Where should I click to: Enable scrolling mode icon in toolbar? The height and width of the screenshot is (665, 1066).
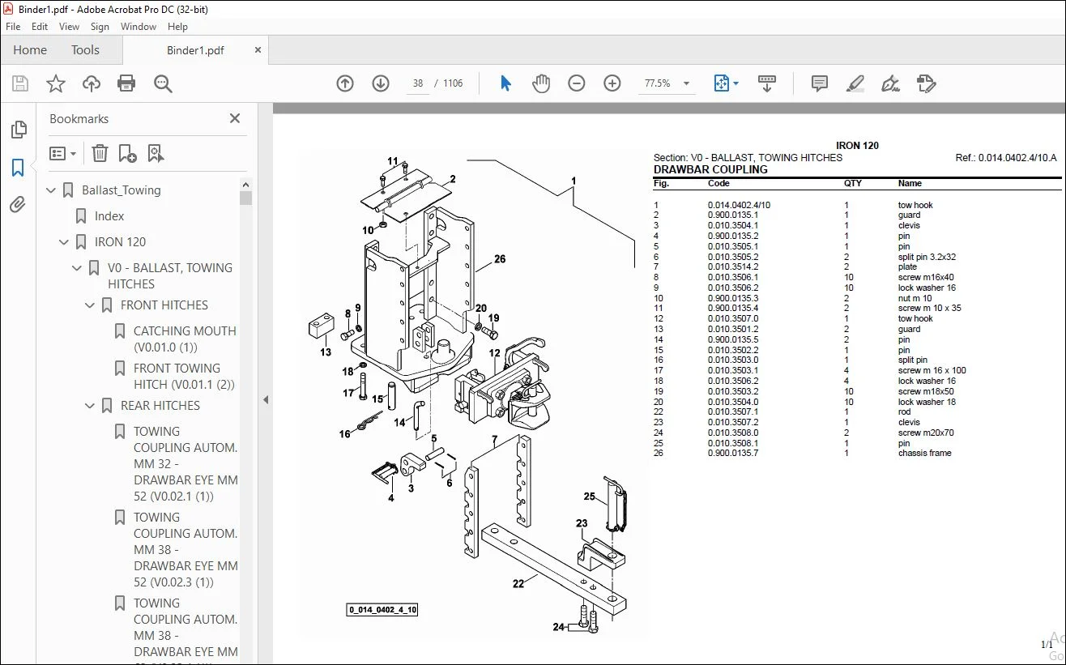click(x=767, y=83)
